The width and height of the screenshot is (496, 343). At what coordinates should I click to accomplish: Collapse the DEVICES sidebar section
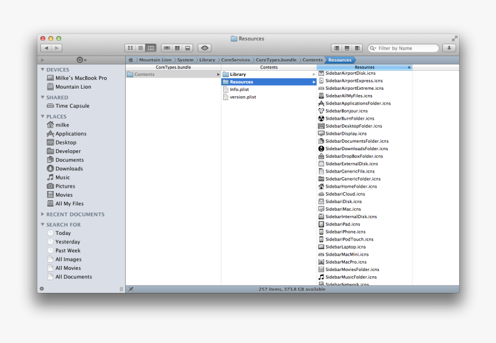coord(43,70)
